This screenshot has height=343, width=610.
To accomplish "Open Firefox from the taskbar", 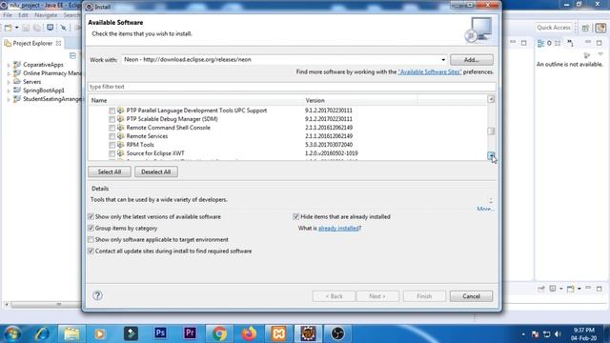I will point(249,333).
